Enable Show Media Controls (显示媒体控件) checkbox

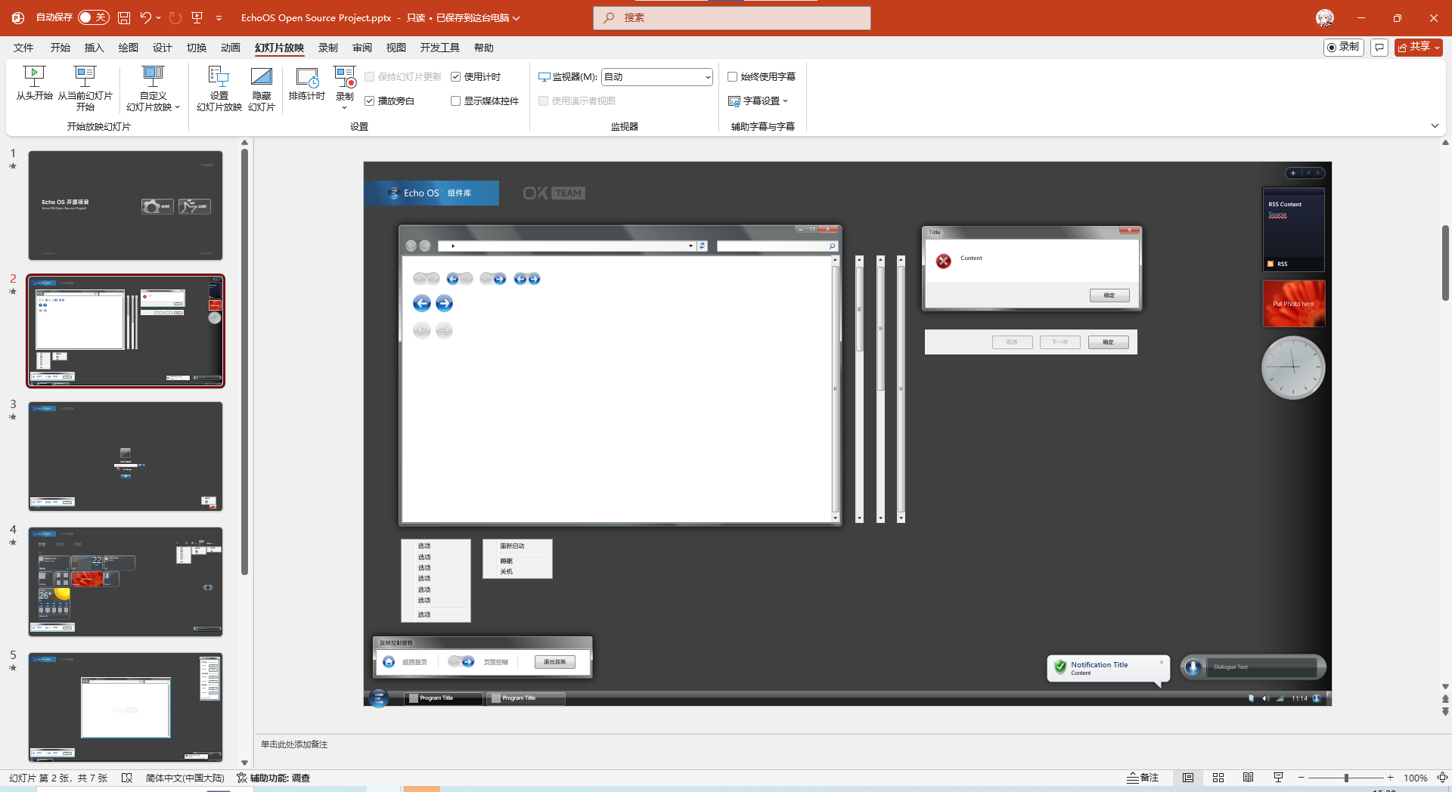[x=456, y=101]
